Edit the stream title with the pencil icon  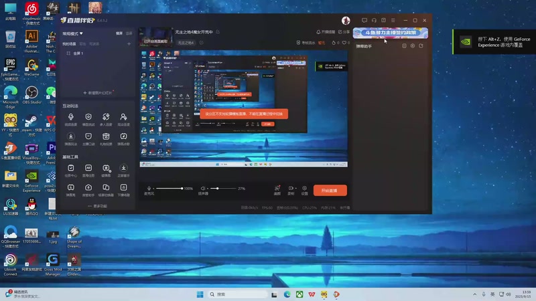pyautogui.click(x=218, y=31)
